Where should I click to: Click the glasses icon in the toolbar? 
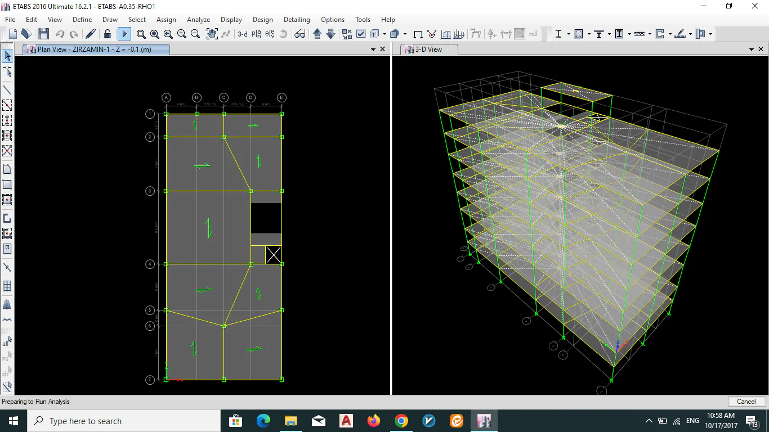299,34
